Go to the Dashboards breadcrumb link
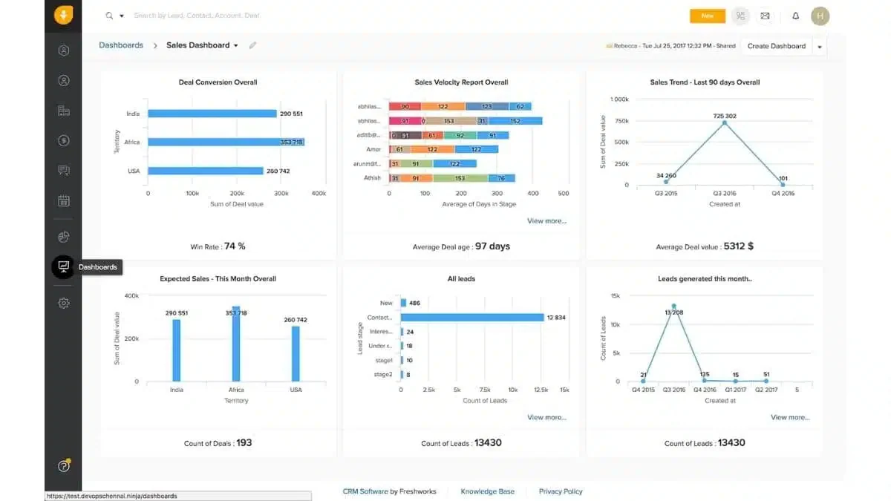 click(x=121, y=45)
